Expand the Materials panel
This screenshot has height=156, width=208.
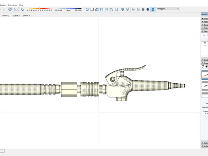pos(205,22)
